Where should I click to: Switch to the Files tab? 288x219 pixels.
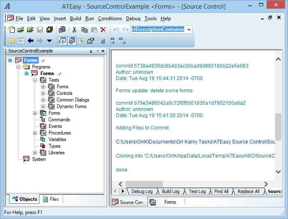coord(51,199)
